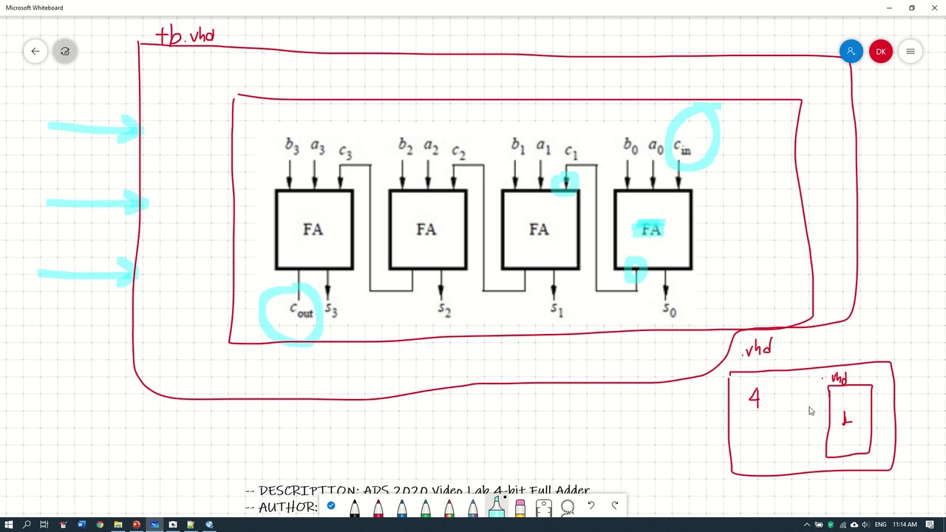Image resolution: width=946 pixels, height=532 pixels.
Task: Open PowerPoint from the taskbar
Action: click(136, 525)
